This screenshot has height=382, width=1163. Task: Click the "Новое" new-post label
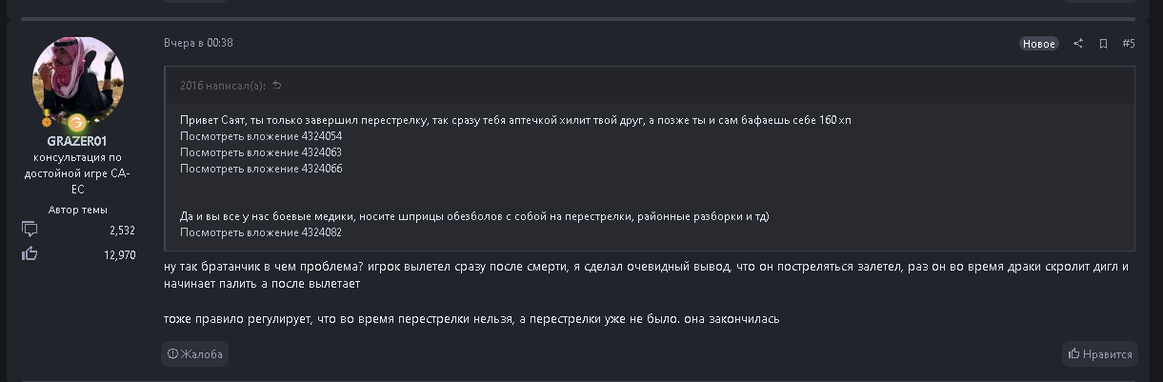point(1038,44)
